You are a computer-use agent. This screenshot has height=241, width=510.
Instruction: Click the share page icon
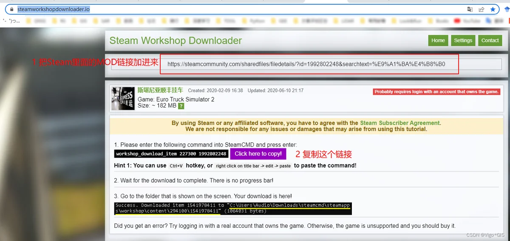pos(481,9)
